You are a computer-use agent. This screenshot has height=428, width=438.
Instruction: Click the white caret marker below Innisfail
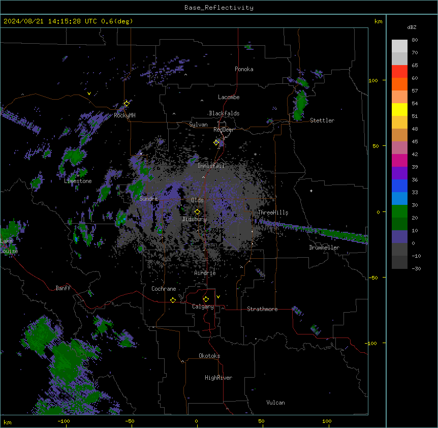[x=203, y=177]
